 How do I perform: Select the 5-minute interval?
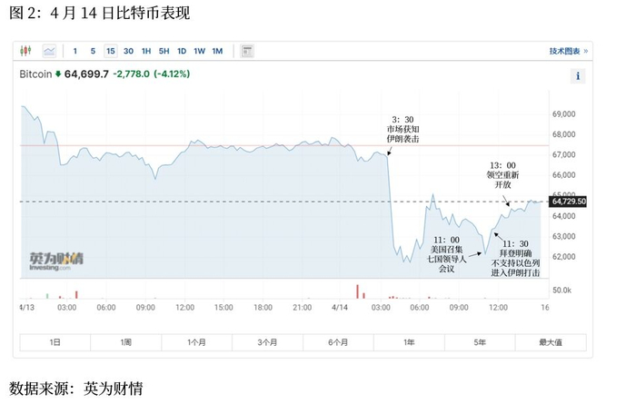[92, 51]
